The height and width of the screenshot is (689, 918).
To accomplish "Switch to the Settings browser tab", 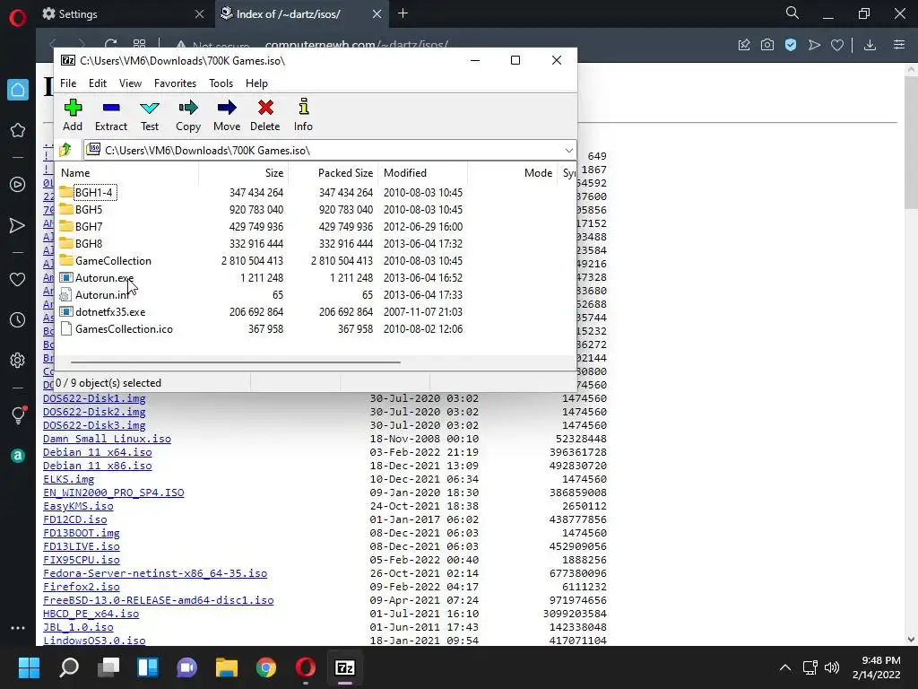I will point(123,14).
